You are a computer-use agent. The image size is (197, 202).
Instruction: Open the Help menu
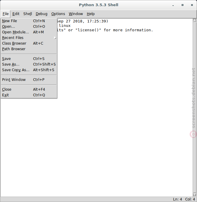click(91, 14)
